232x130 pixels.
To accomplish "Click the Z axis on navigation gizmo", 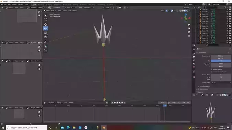I will point(186,15).
